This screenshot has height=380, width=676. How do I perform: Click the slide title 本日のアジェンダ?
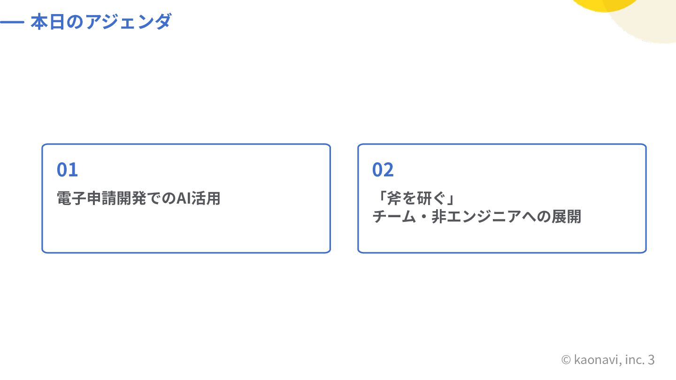tap(101, 22)
